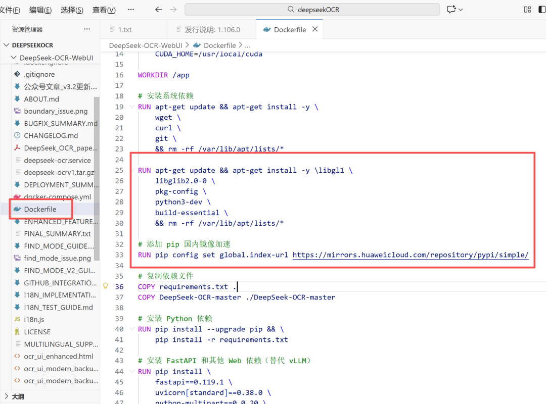Select the LICENSE file in the explorer

click(x=37, y=331)
